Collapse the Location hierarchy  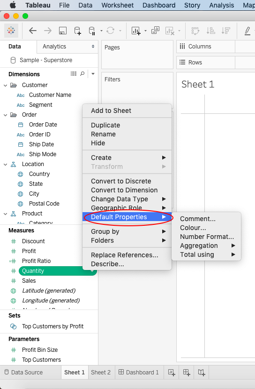coord(6,165)
